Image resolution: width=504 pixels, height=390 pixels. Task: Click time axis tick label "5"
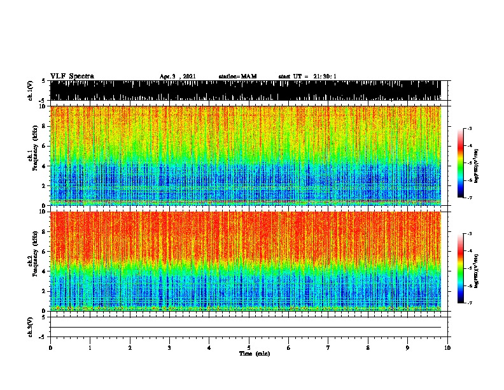point(249,348)
